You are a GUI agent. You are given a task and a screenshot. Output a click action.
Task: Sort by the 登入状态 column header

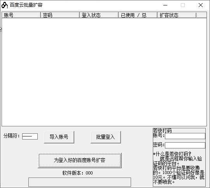coord(99,15)
